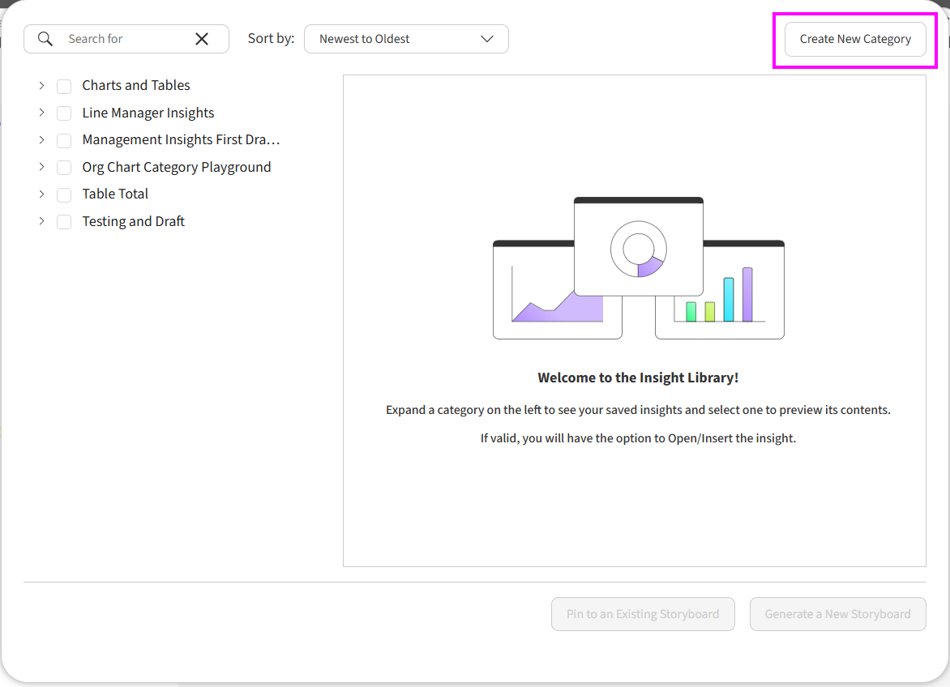The height and width of the screenshot is (687, 950).
Task: Select the Management Insights First Draft label
Action: [181, 140]
